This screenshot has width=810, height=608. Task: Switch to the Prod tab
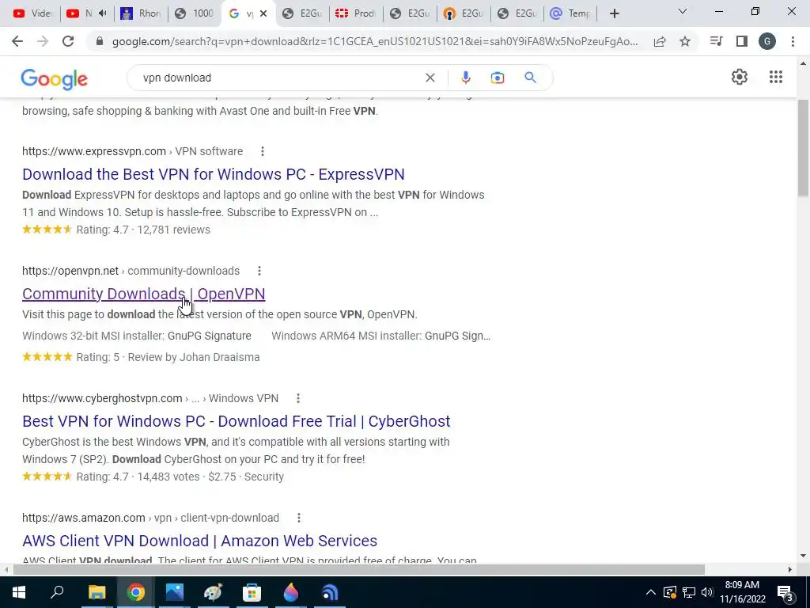(x=355, y=13)
